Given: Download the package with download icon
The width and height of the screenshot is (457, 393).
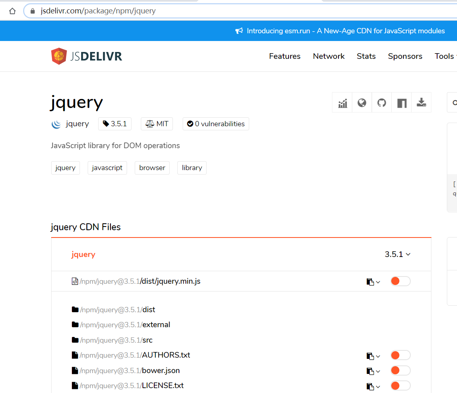Looking at the screenshot, I should pyautogui.click(x=421, y=103).
